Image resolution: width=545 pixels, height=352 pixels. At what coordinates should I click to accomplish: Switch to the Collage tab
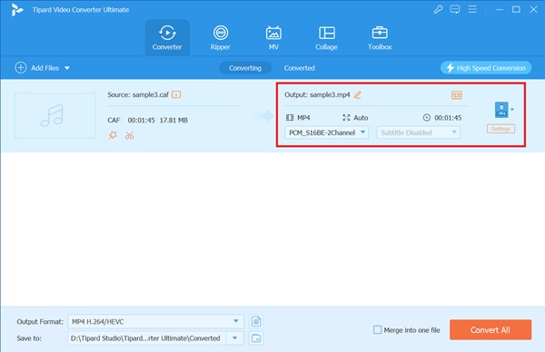tap(326, 37)
